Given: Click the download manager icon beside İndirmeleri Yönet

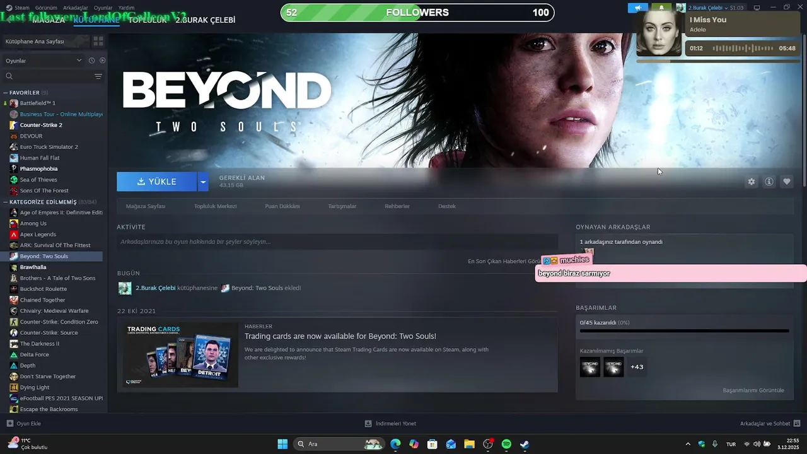Looking at the screenshot, I should click(368, 423).
